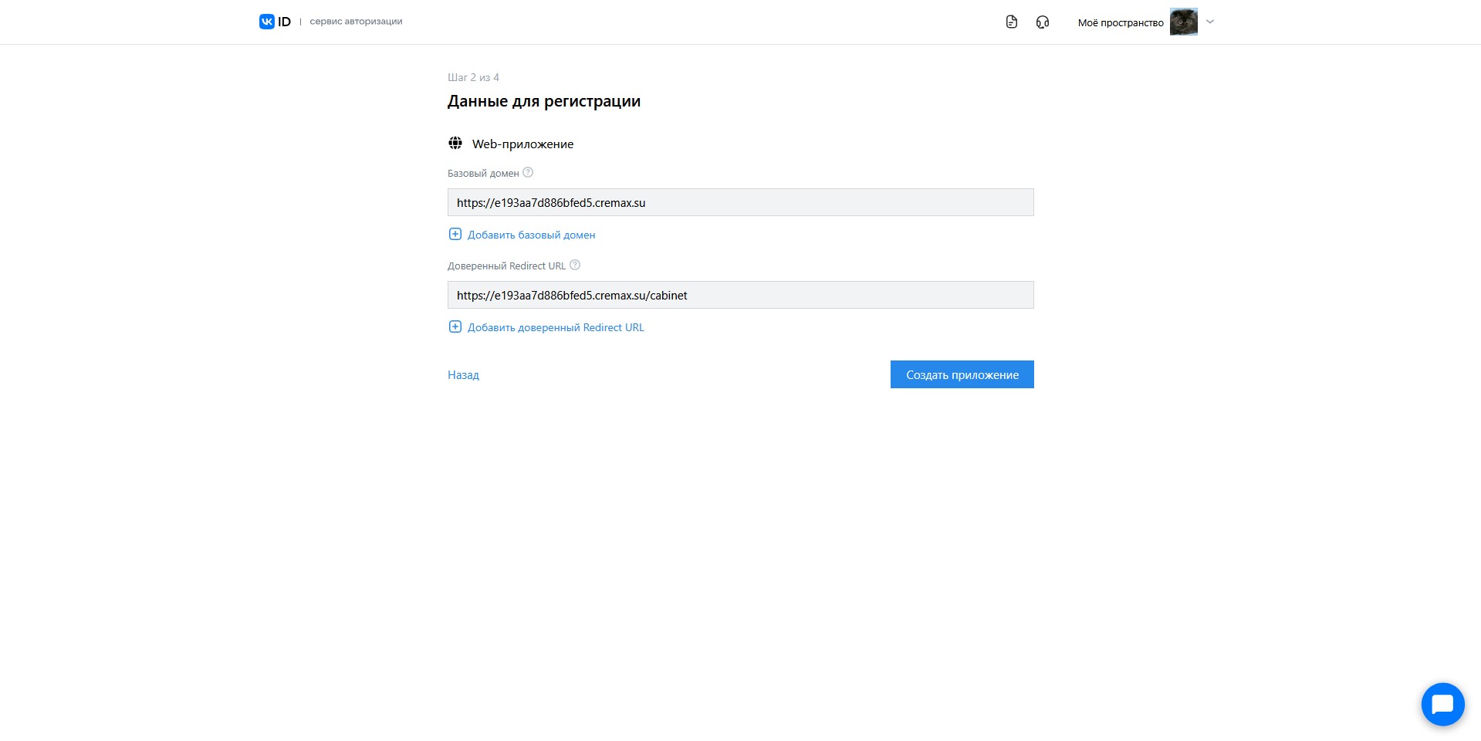This screenshot has width=1481, height=741.
Task: Expand the profile menu chevron
Action: 1210,22
